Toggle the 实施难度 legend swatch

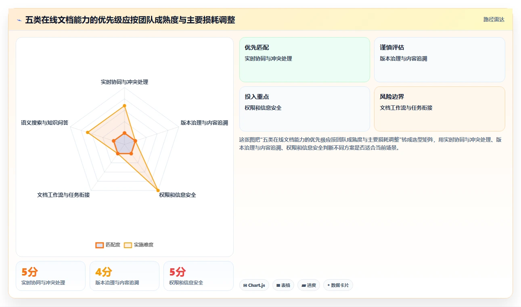click(128, 245)
